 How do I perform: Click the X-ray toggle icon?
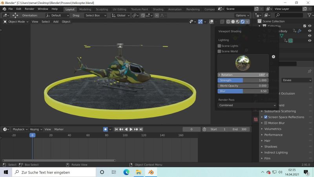[x=222, y=22]
